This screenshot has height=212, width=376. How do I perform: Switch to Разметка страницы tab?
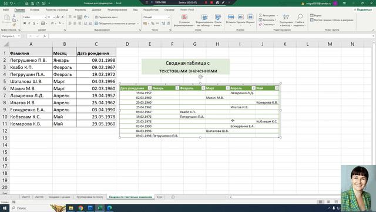coord(57,10)
